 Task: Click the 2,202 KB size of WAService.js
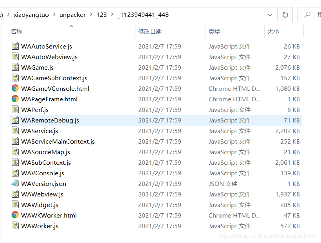(287, 131)
